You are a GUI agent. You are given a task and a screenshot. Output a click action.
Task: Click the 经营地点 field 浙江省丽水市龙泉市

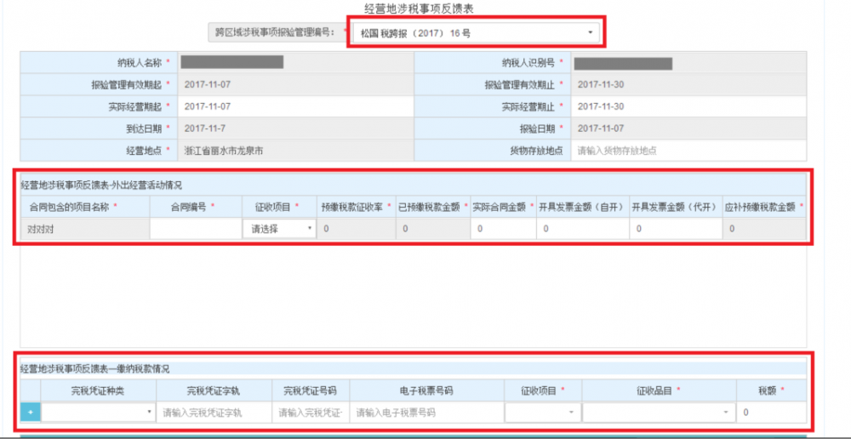tap(294, 150)
